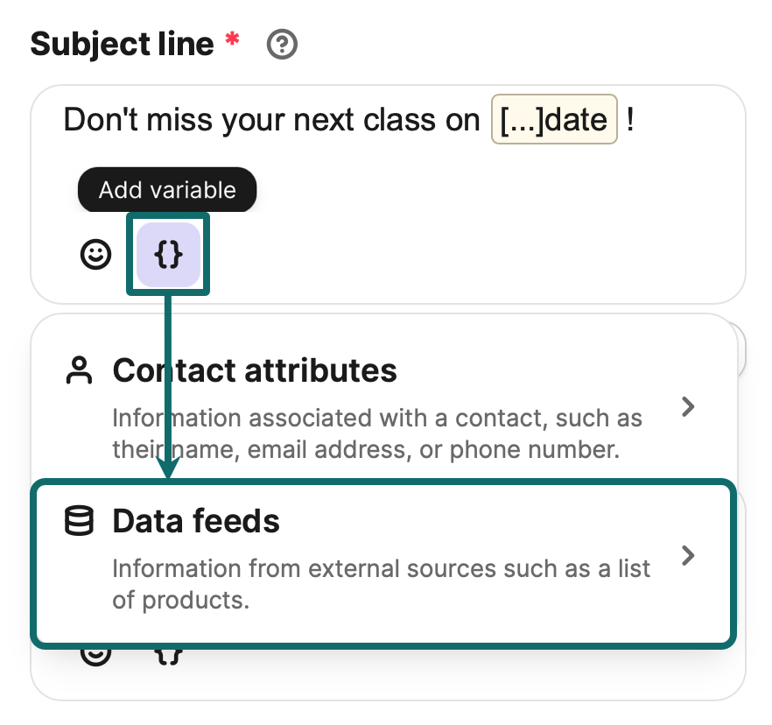Click the lower text field beneath the dropdown

click(x=438, y=676)
